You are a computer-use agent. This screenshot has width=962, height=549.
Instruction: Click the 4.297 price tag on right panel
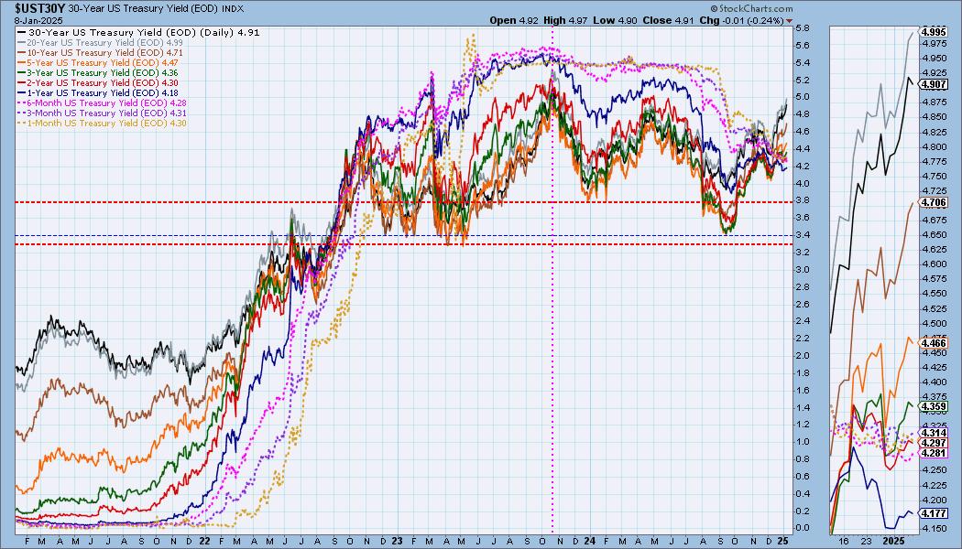click(x=934, y=442)
